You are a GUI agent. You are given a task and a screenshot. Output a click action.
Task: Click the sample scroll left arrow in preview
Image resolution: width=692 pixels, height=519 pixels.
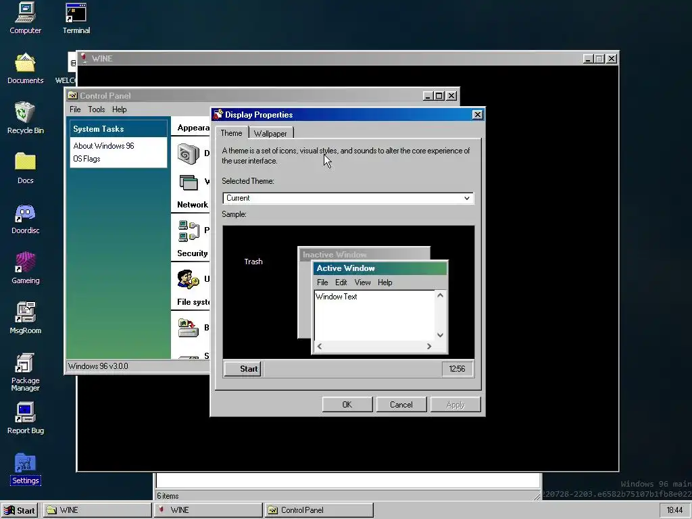320,347
